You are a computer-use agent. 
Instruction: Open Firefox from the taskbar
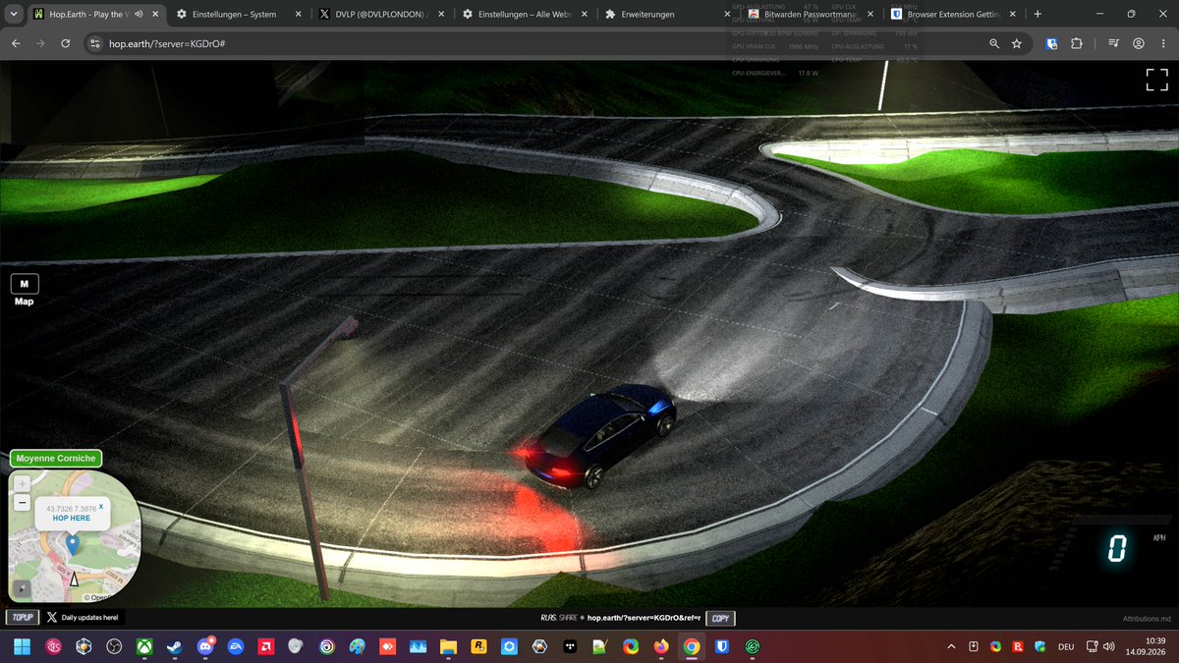[661, 646]
